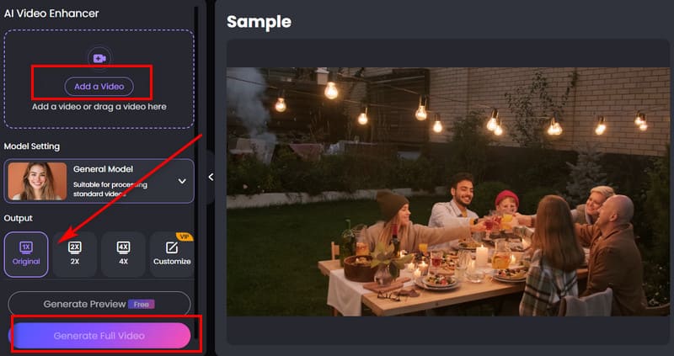Screen dimensions: 674x356
Task: Click the purple video camera upload icon
Action: click(99, 58)
